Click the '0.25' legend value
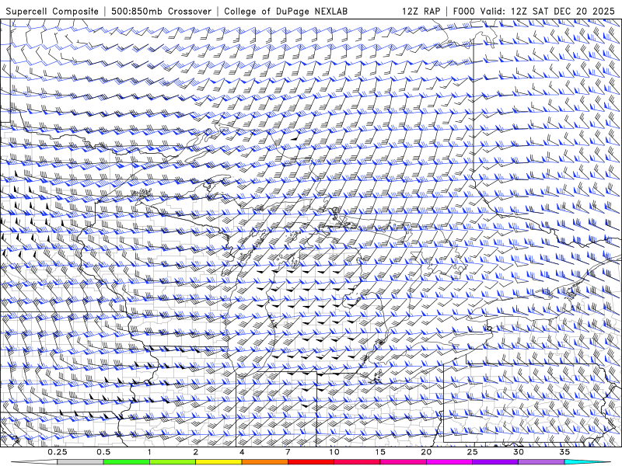The image size is (622, 466). 58,452
